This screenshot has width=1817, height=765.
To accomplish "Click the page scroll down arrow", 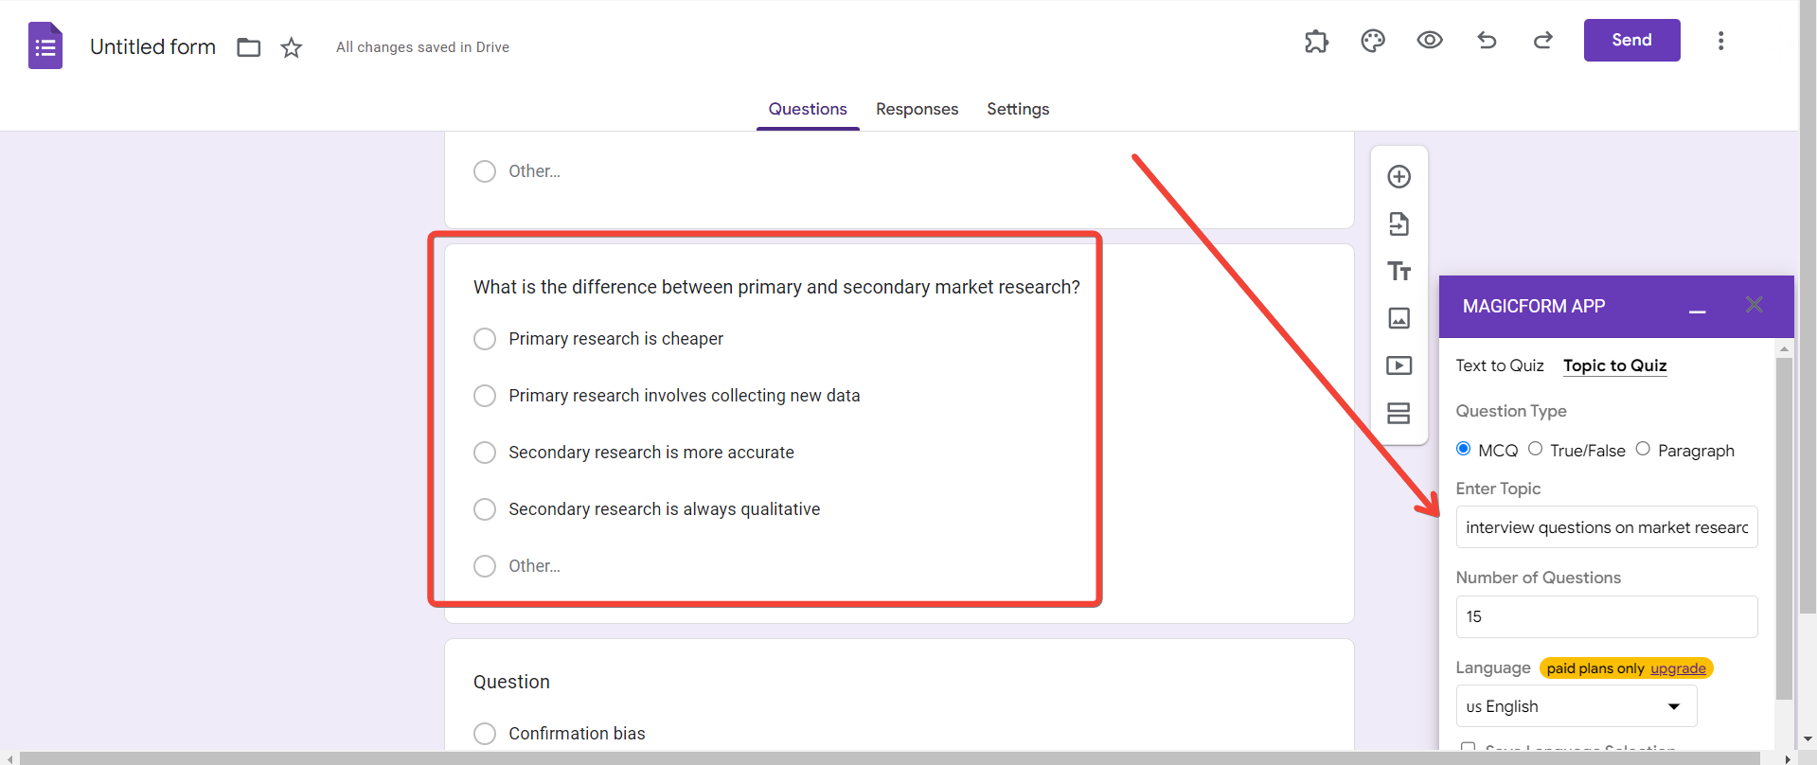I will tap(1808, 738).
